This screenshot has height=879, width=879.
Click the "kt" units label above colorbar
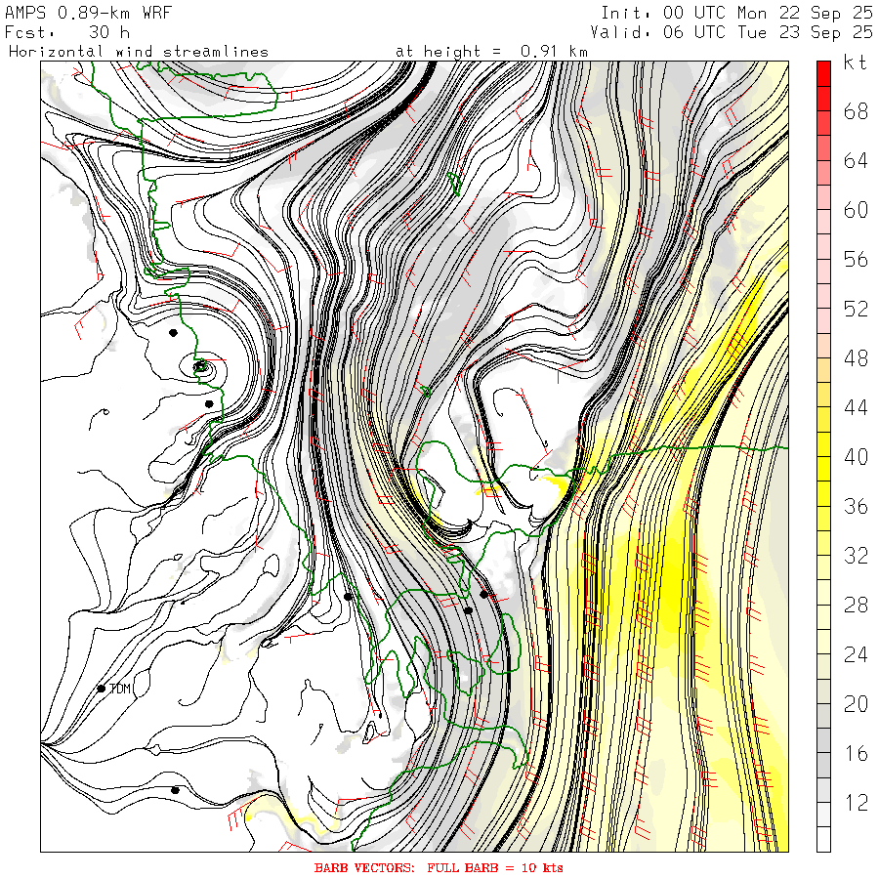point(855,63)
